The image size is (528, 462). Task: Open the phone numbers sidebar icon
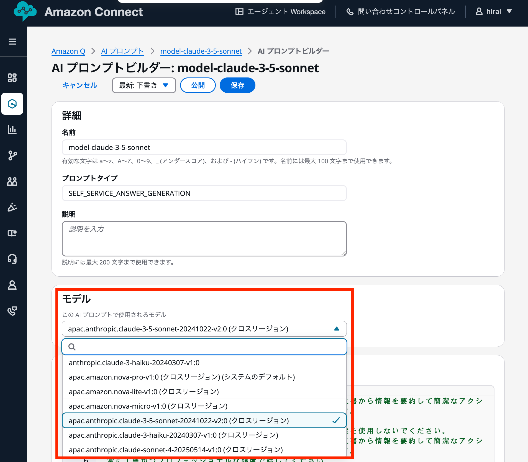pos(12,311)
